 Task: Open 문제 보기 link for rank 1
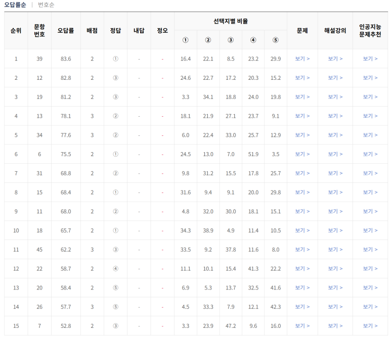pos(302,59)
